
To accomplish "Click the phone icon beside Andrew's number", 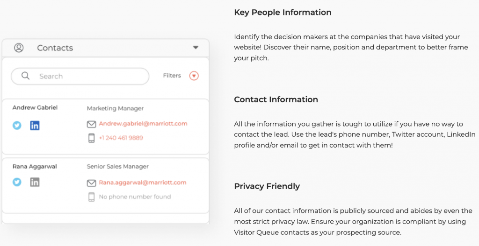I will [x=91, y=138].
